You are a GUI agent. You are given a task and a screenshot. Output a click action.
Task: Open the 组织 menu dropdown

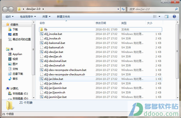pos(9,17)
